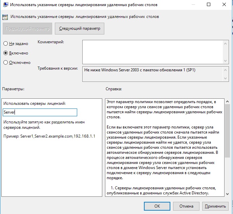Set the policy to "Отключено"
Viewport: 233px width, 214px height.
pyautogui.click(x=5, y=63)
